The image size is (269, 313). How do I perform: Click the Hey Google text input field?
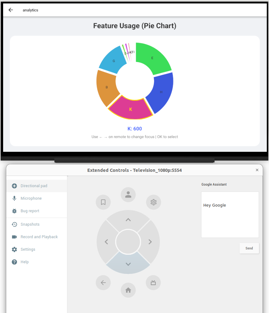pyautogui.click(x=230, y=214)
